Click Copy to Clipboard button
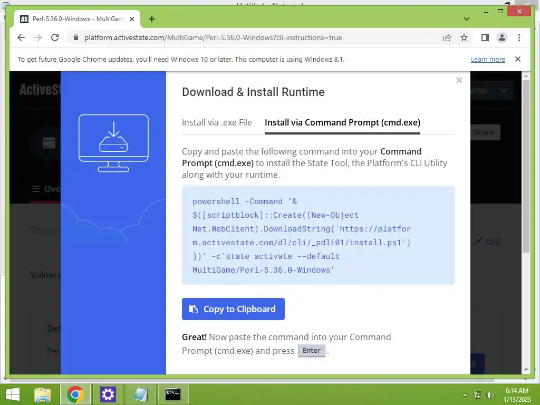This screenshot has height=405, width=540. point(233,309)
